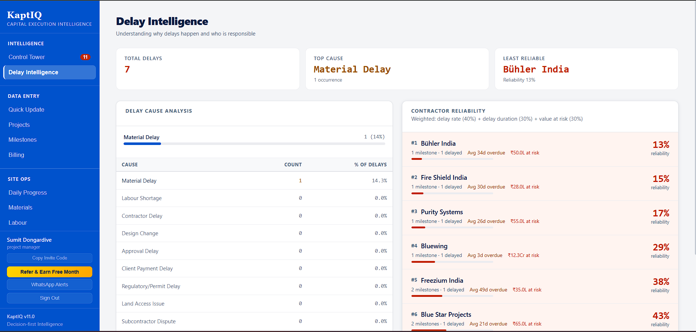This screenshot has height=332, width=696.
Task: Open the Labour section
Action: point(18,223)
